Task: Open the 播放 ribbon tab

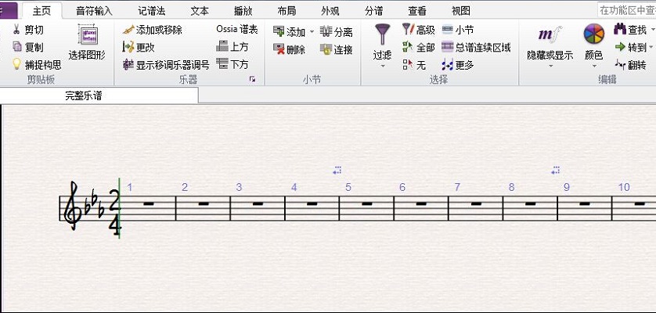Action: pyautogui.click(x=243, y=11)
